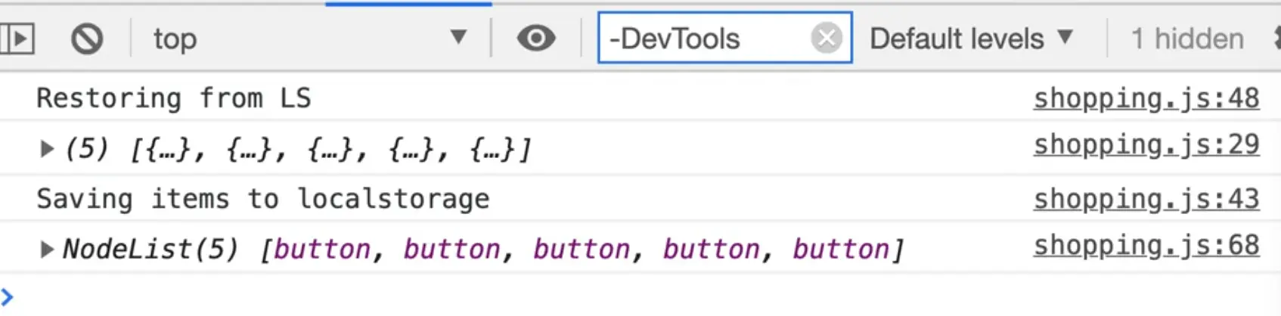Click the '1 hidden' message indicator
Viewport: 1281px width, 316px height.
[x=1186, y=39]
